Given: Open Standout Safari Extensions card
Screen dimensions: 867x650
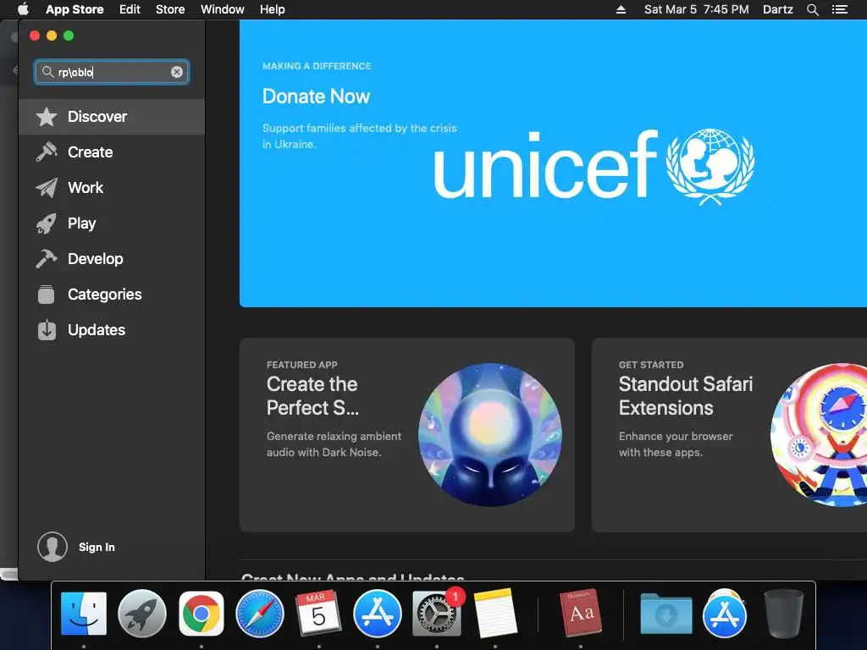Looking at the screenshot, I should [x=729, y=435].
